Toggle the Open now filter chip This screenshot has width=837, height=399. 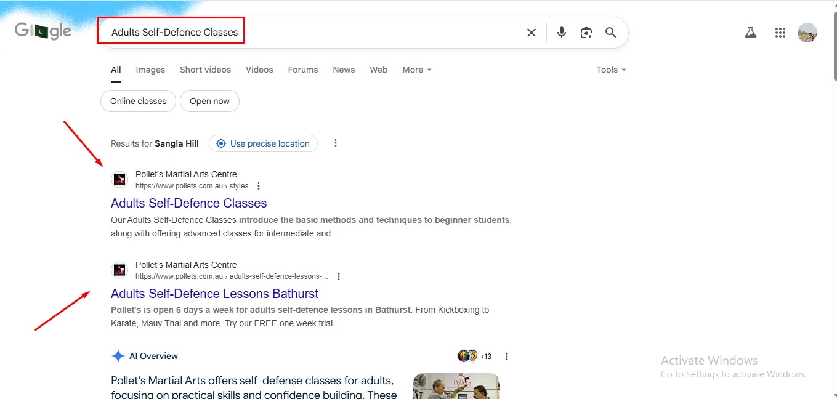tap(209, 101)
